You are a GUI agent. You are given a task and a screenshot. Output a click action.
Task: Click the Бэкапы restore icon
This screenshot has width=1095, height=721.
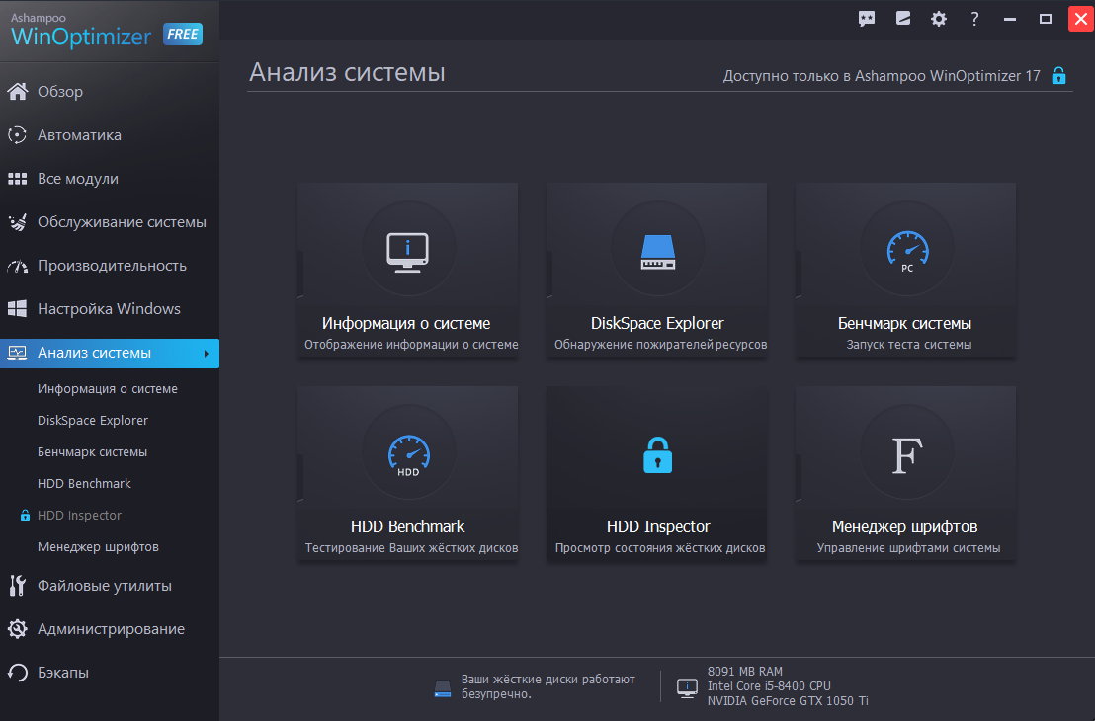tap(18, 673)
